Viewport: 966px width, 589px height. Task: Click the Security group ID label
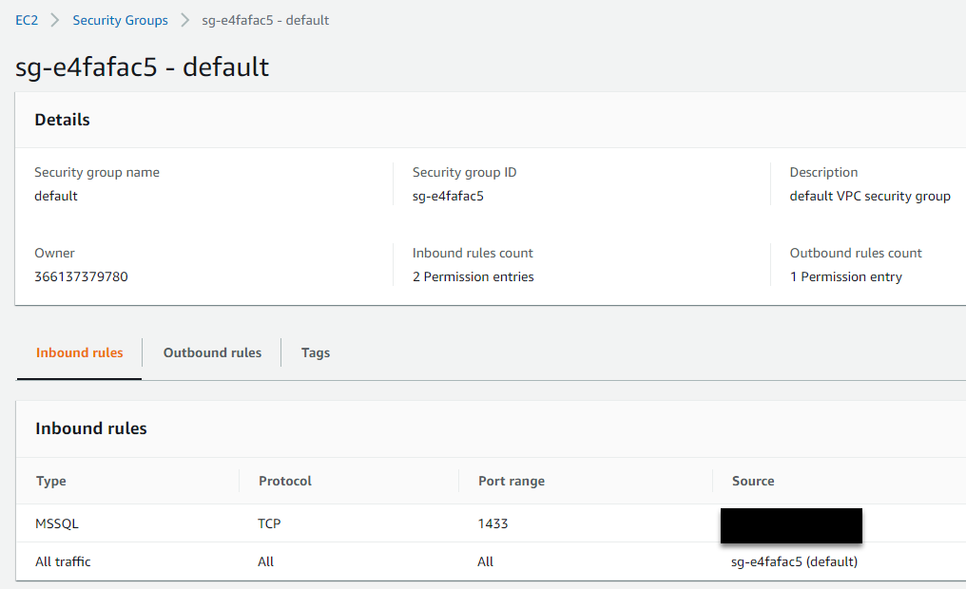pos(465,172)
